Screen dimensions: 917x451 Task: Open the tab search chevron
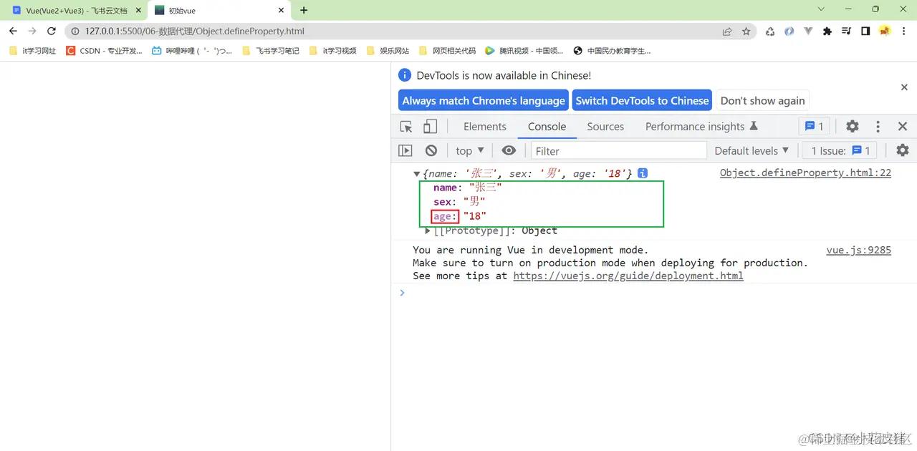coord(821,9)
